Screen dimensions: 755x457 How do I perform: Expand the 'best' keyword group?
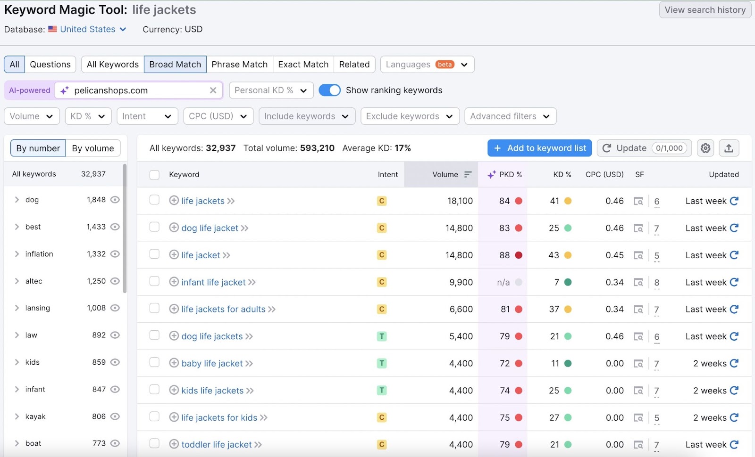point(17,227)
